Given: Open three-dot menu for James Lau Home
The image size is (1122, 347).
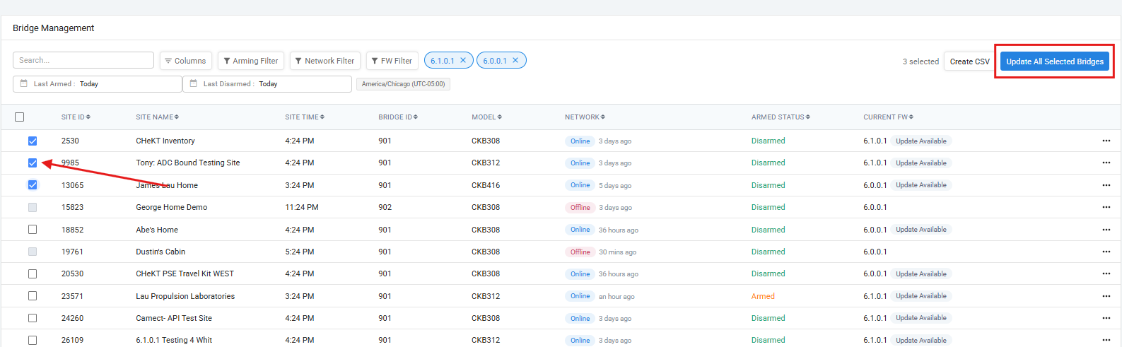Looking at the screenshot, I should (x=1106, y=185).
